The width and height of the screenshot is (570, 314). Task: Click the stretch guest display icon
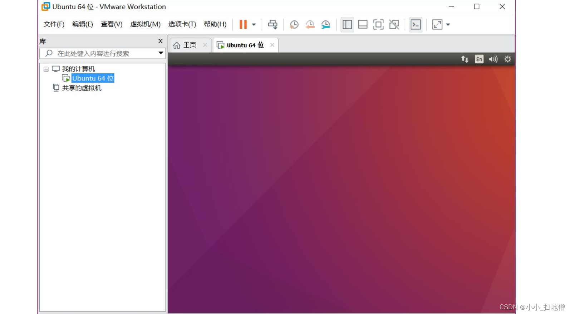[x=437, y=24]
